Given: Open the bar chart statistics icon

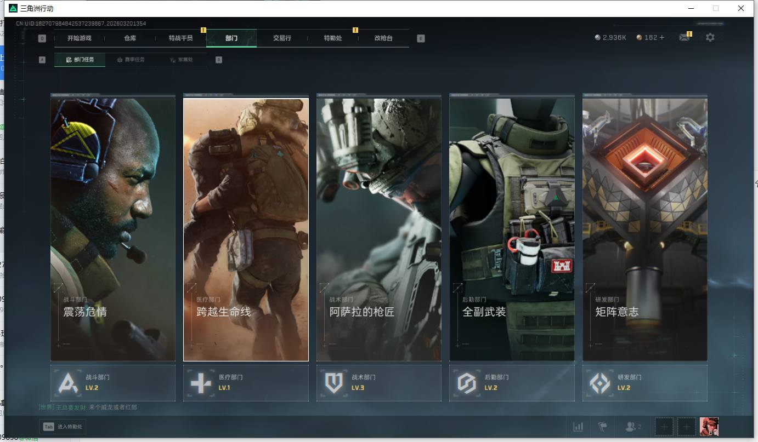Looking at the screenshot, I should pyautogui.click(x=578, y=427).
